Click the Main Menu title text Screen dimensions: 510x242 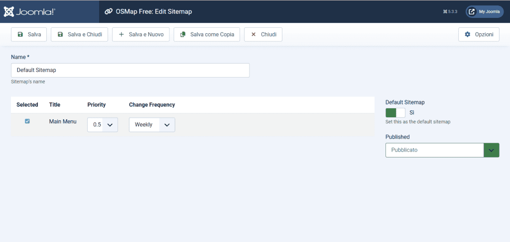63,121
